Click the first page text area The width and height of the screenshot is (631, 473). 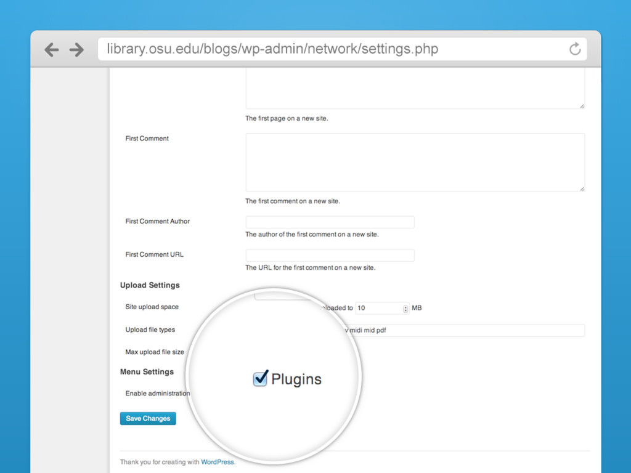[415, 89]
